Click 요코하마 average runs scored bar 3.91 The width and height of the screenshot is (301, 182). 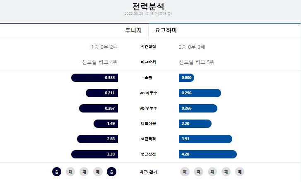[x=205, y=139]
